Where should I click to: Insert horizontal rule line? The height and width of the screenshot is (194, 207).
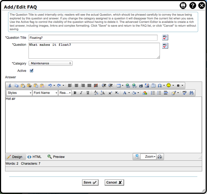(x=166, y=93)
